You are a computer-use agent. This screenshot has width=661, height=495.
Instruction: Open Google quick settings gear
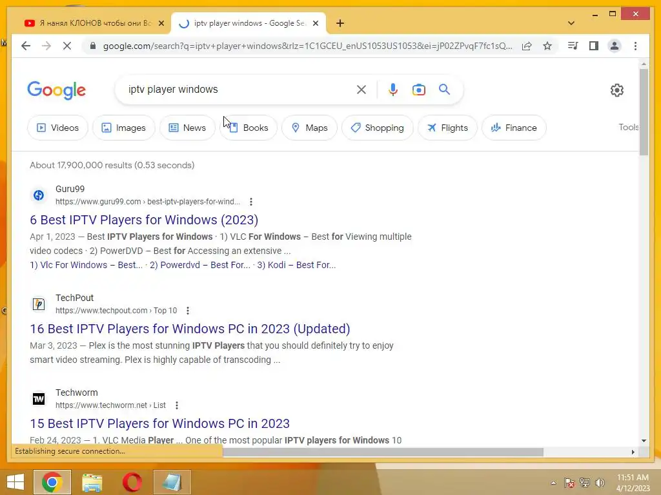tap(616, 90)
